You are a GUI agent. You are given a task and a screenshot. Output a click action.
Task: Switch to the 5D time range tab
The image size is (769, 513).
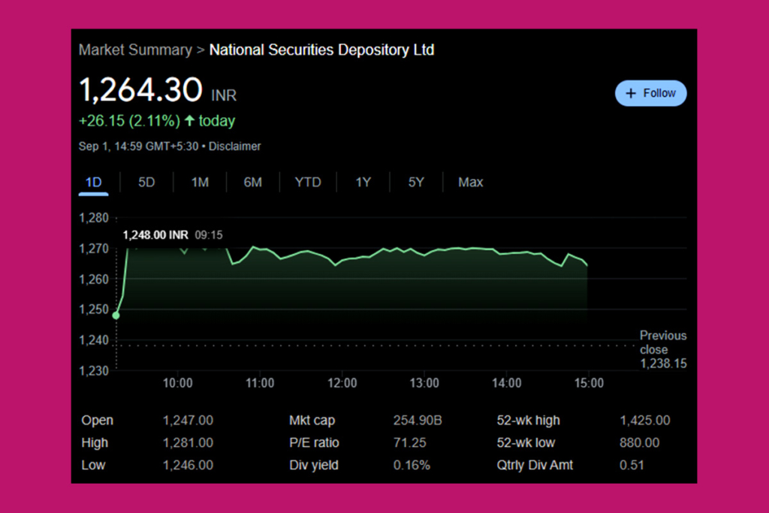click(146, 182)
